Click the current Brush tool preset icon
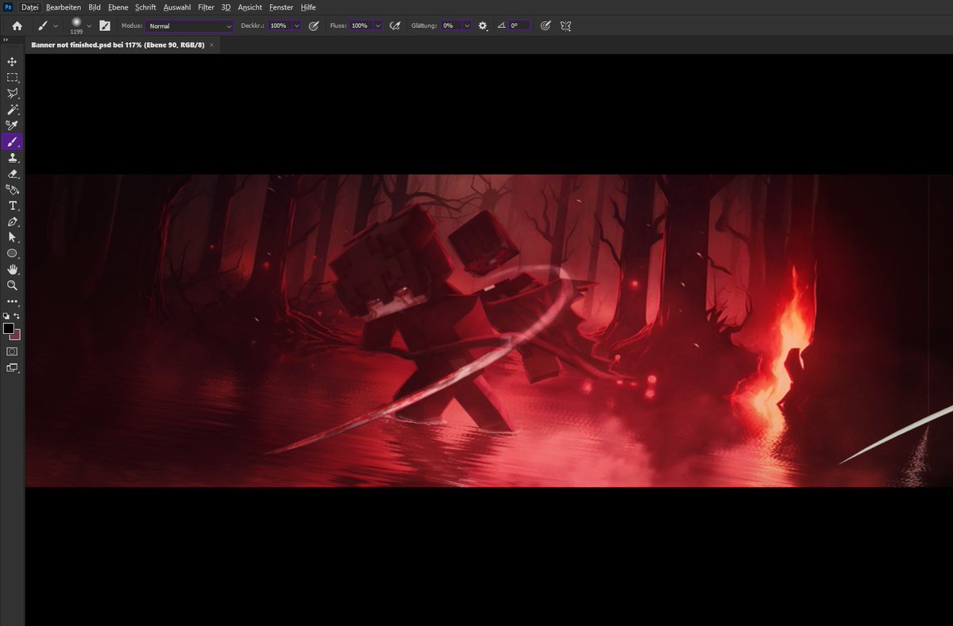Screen dimensions: 953x626 pos(43,25)
